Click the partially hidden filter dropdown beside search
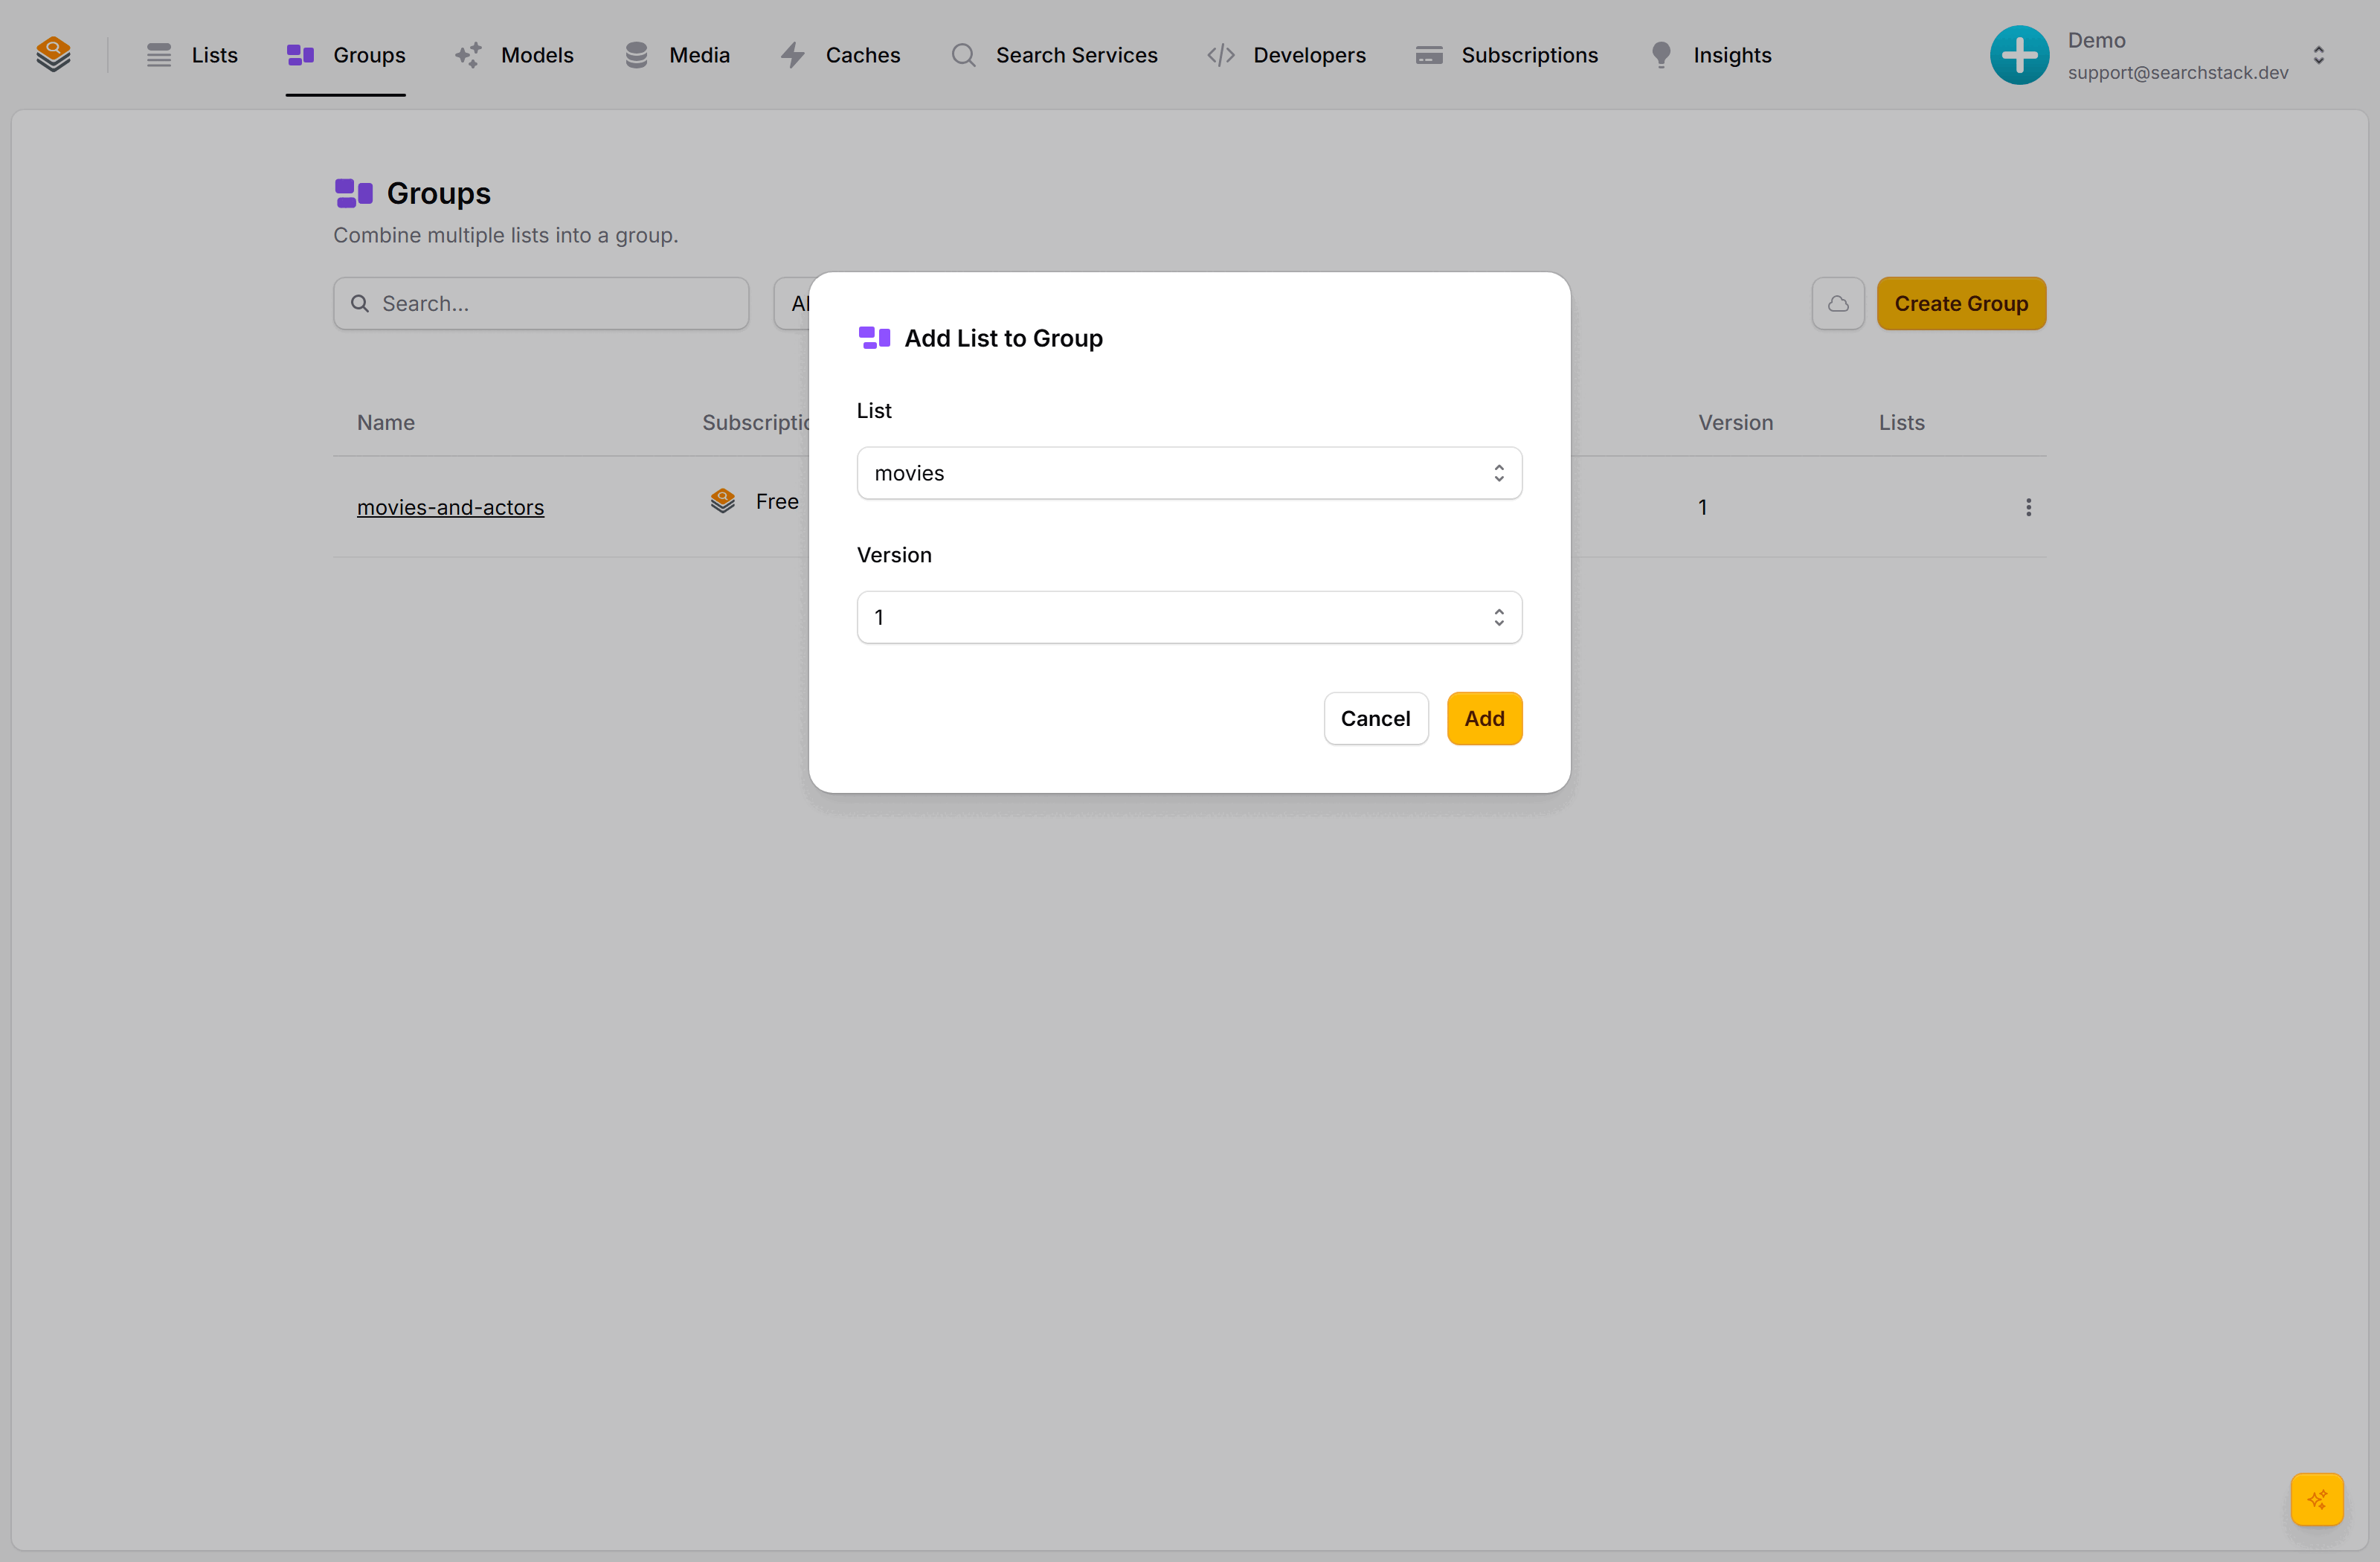The image size is (2380, 1562). [x=792, y=303]
